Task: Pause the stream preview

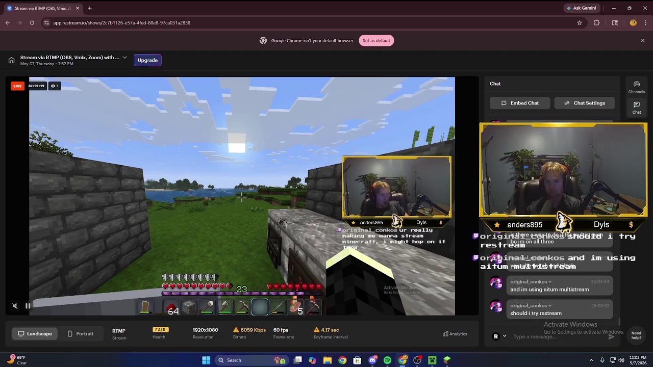Action: pos(28,306)
